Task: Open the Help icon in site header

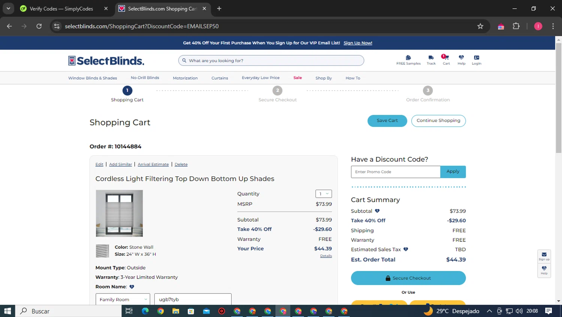Action: coord(461,60)
